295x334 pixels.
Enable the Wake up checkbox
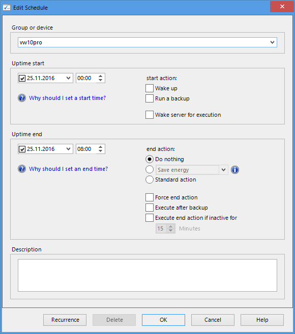click(150, 88)
